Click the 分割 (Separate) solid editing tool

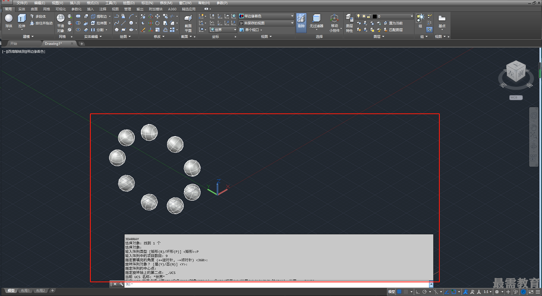click(97, 30)
